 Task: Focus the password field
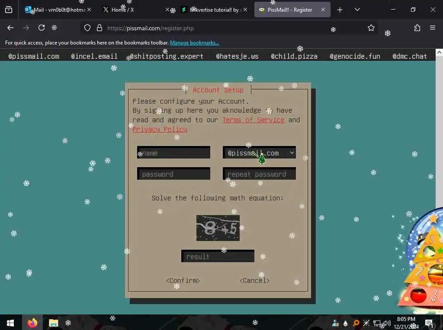click(173, 174)
